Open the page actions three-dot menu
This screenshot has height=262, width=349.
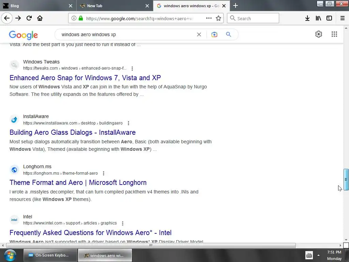(x=209, y=18)
